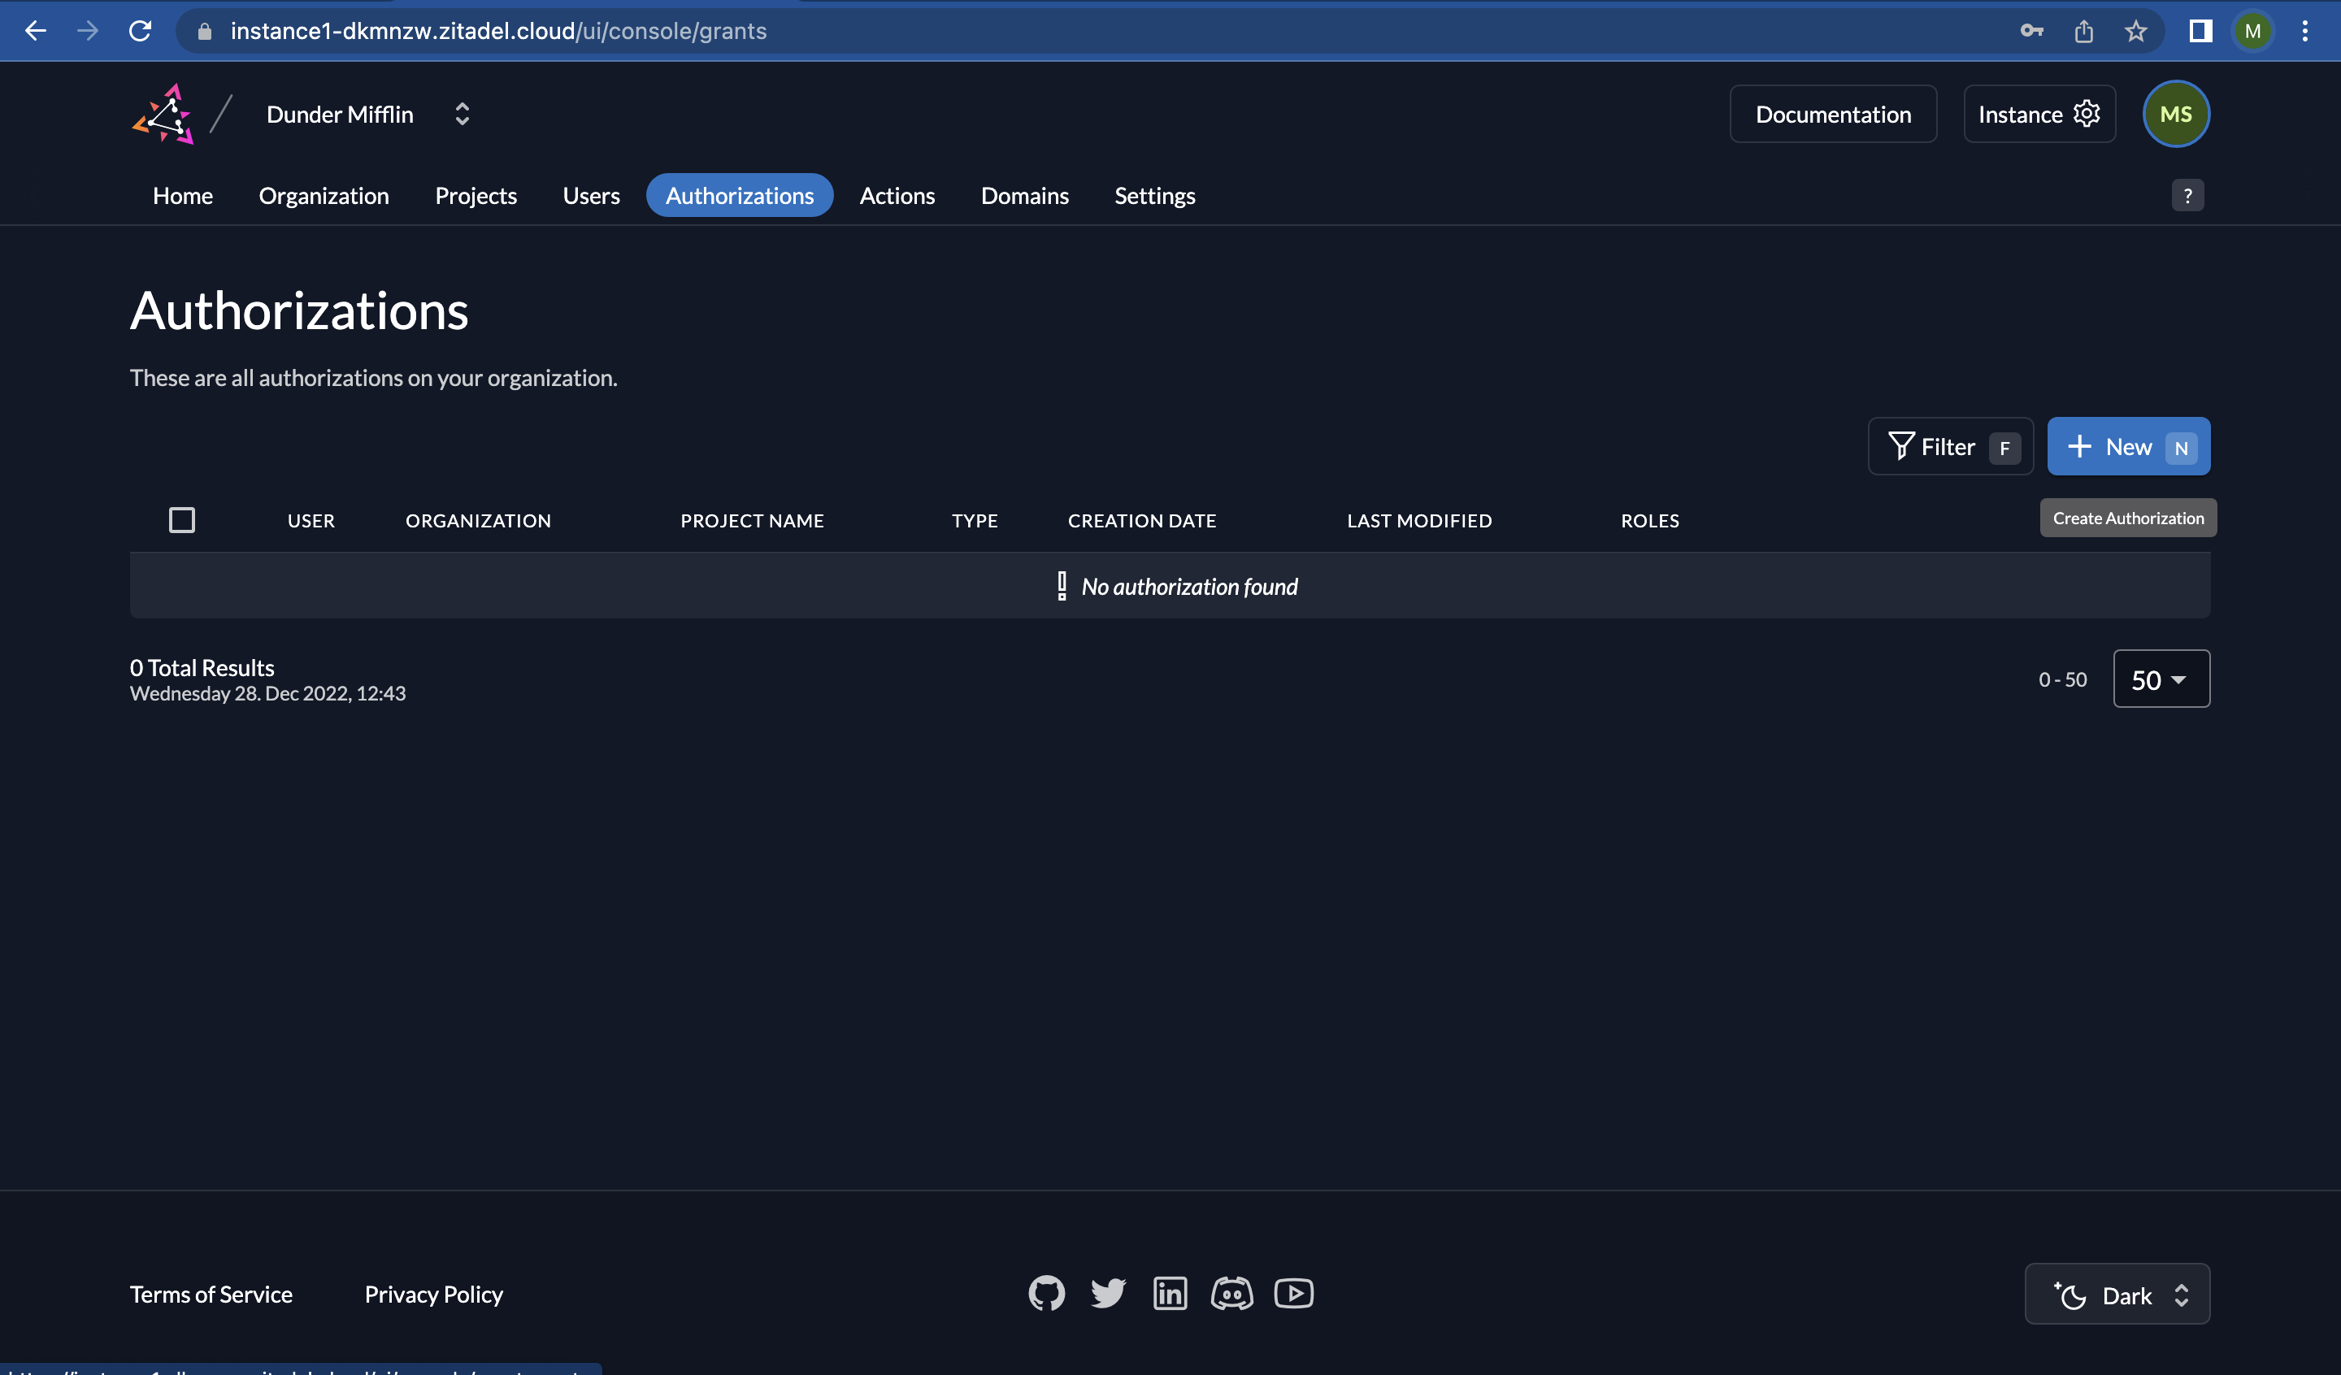Open the Discord icon link in footer

[x=1231, y=1293]
